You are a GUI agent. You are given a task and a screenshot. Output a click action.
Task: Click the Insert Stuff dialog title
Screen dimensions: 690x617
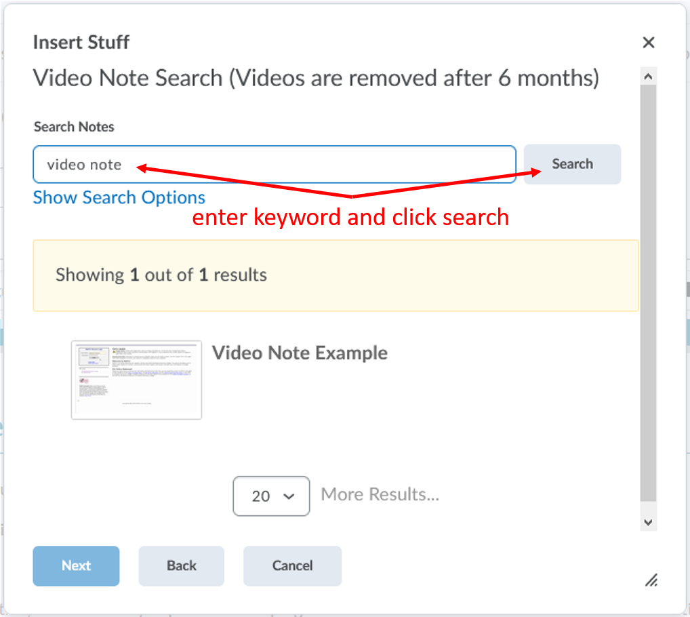coord(81,42)
